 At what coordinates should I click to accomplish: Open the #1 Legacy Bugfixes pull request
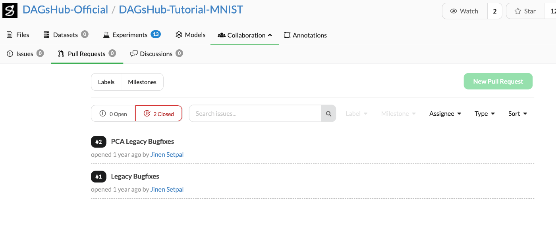tap(135, 177)
